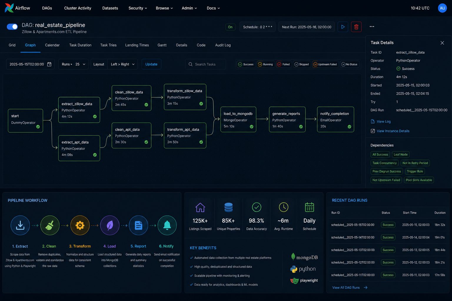Open the user avatar AU menu

(442, 8)
